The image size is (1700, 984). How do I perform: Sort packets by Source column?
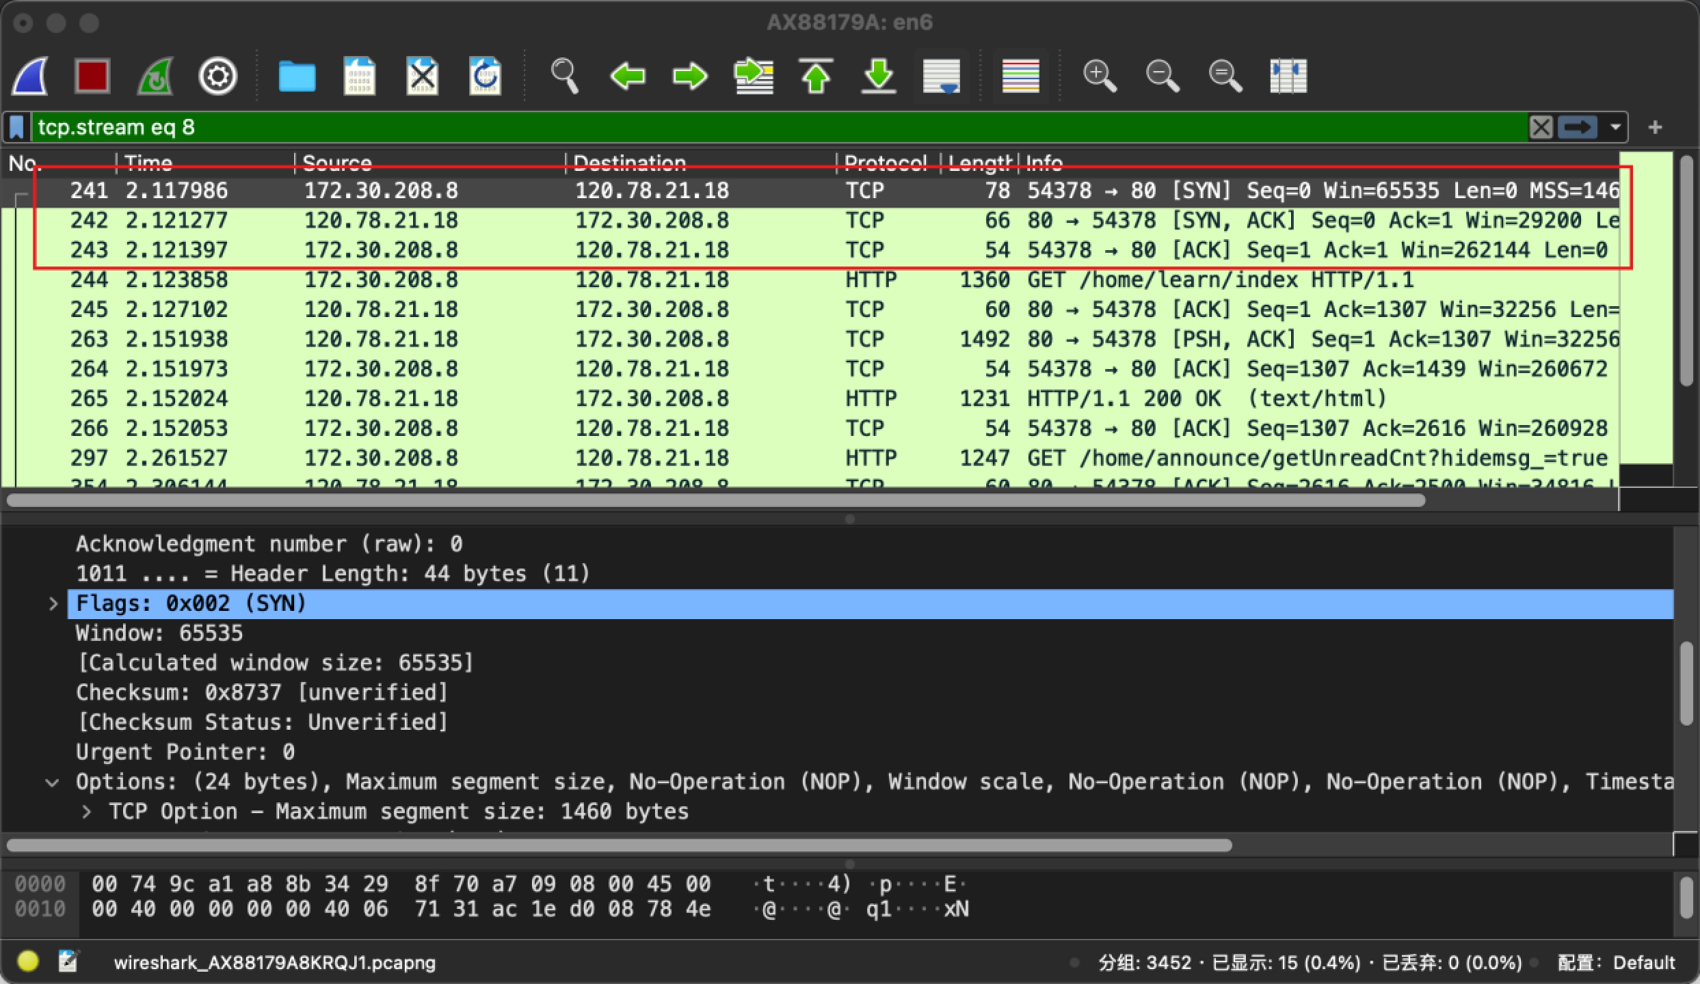tap(429, 163)
